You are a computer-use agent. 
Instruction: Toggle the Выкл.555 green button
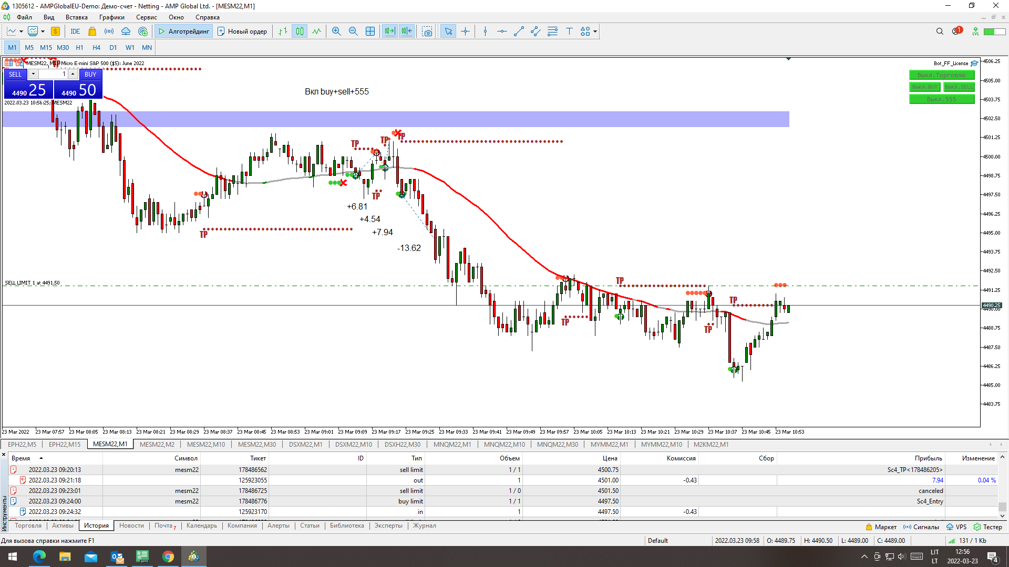(x=941, y=99)
